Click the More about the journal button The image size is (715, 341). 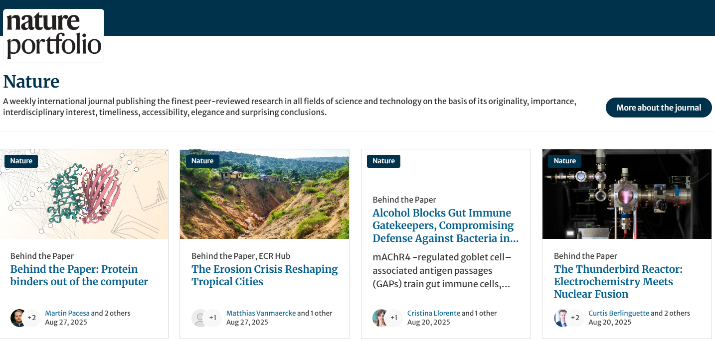659,108
